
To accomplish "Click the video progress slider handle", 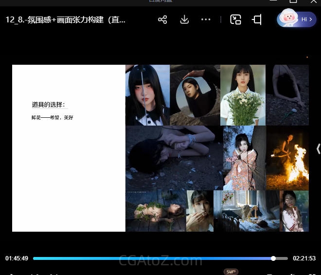I will coord(273,258).
